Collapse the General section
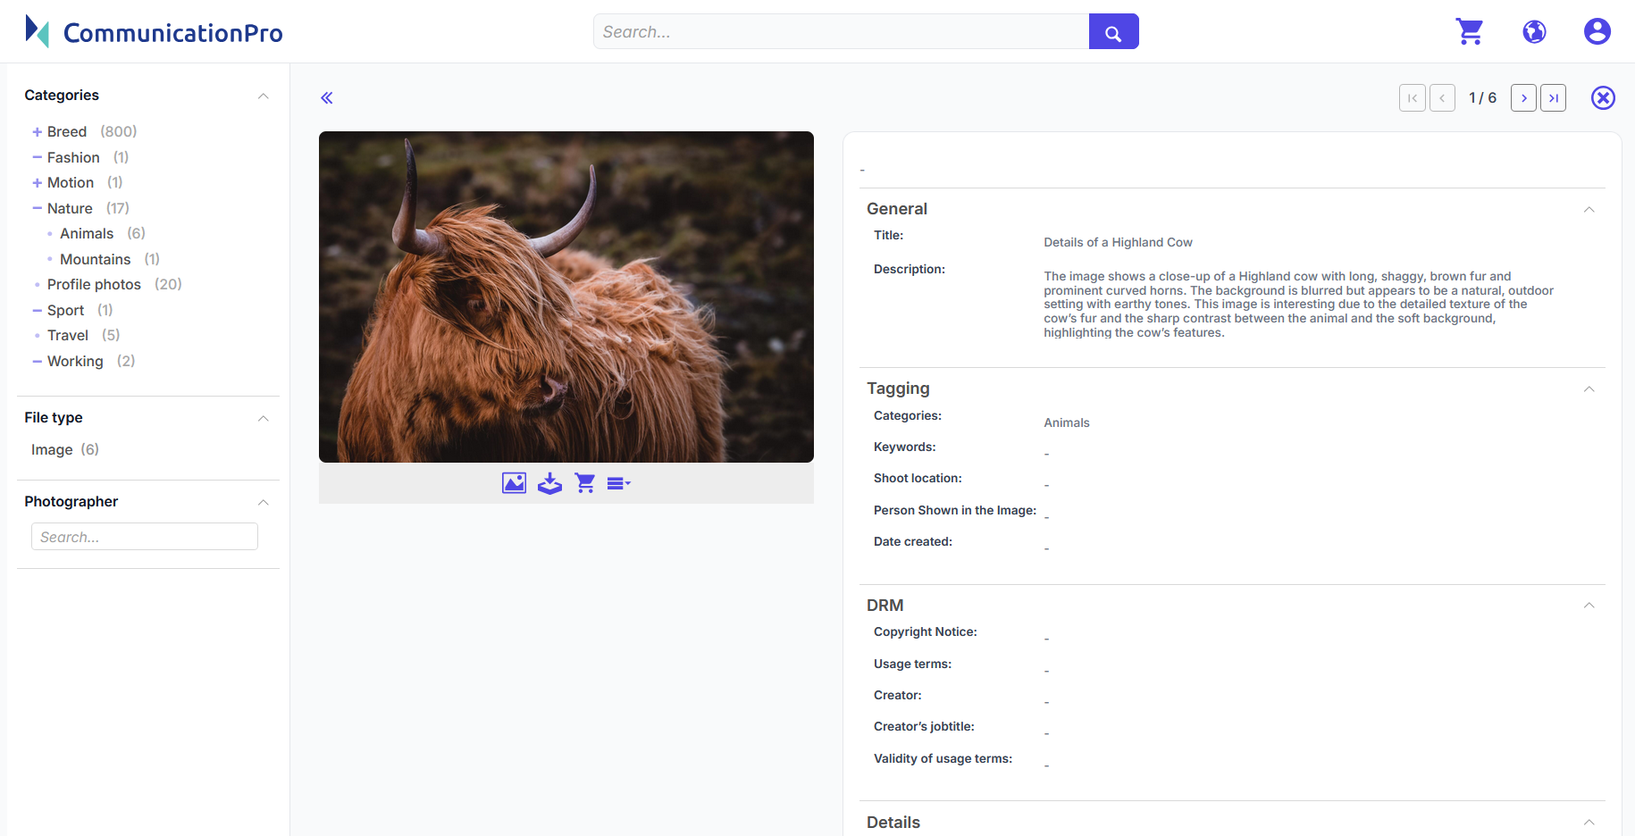The height and width of the screenshot is (836, 1635). tap(1589, 209)
